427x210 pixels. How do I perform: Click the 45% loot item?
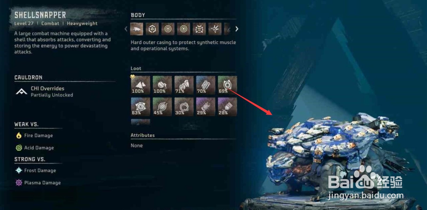pyautogui.click(x=162, y=106)
